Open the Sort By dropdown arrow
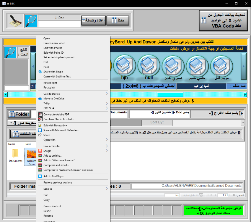This screenshot has height=222, width=251. coord(243,123)
